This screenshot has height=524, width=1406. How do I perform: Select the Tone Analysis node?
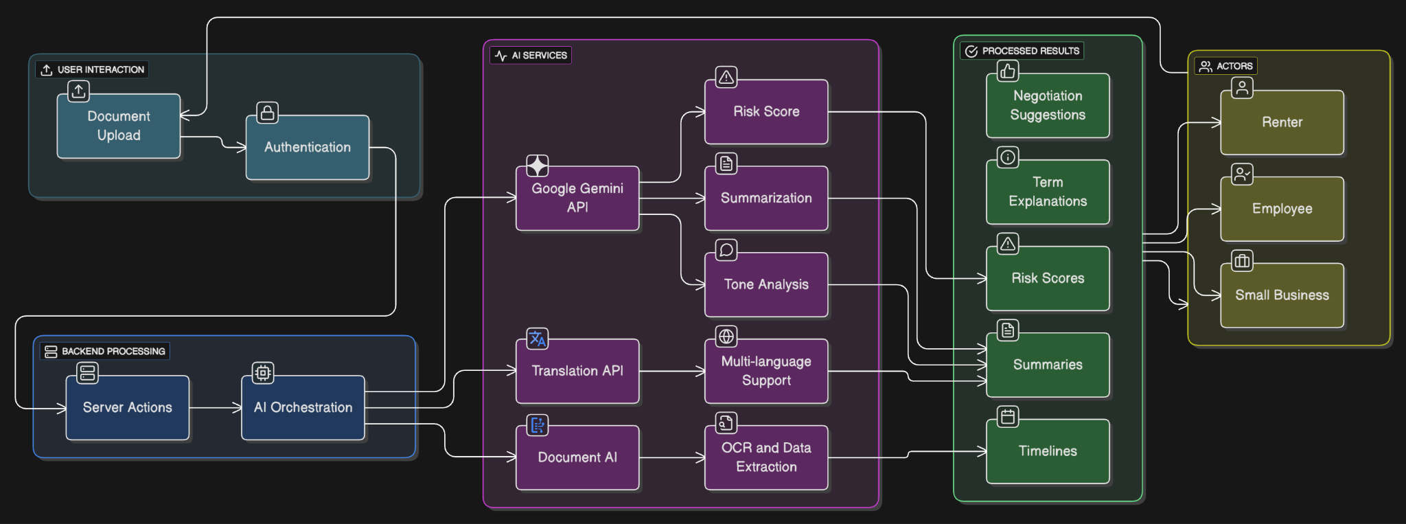coord(766,285)
